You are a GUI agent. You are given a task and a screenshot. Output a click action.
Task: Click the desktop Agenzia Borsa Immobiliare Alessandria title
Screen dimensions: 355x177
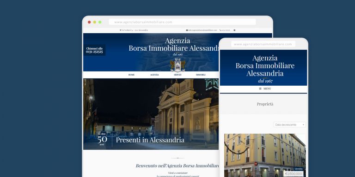174,44
